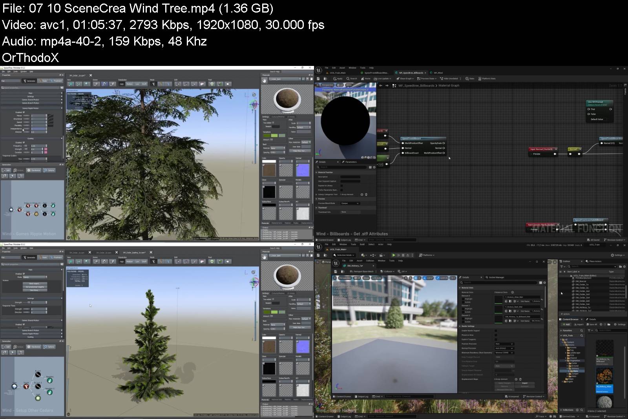
Task: Click the Home icon in the Material Graph toolbar
Action: (365, 78)
